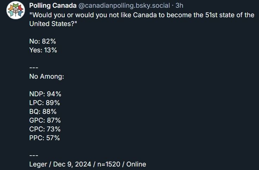Select the 'CPC: 73%' line
This screenshot has width=259, height=170.
tap(45, 129)
